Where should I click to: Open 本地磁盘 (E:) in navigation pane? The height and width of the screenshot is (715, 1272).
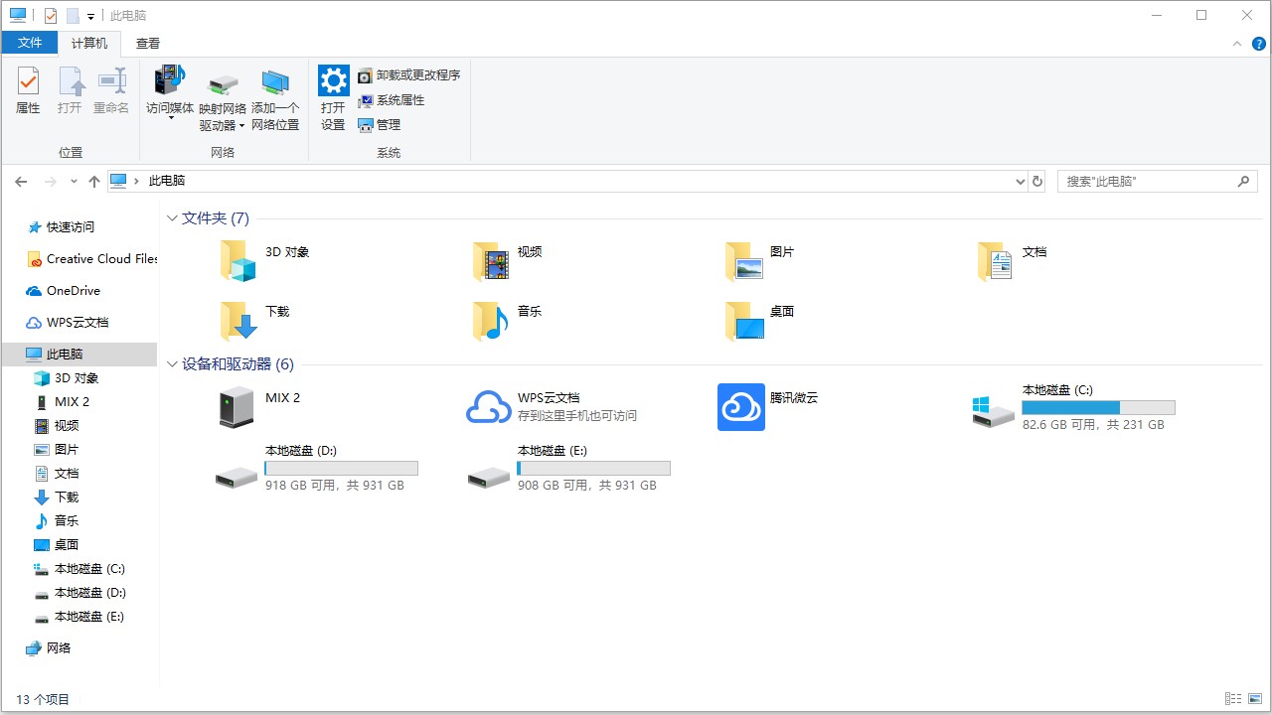79,617
